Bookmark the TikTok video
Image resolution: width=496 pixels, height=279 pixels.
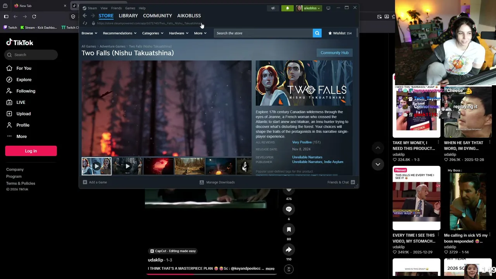tap(289, 229)
